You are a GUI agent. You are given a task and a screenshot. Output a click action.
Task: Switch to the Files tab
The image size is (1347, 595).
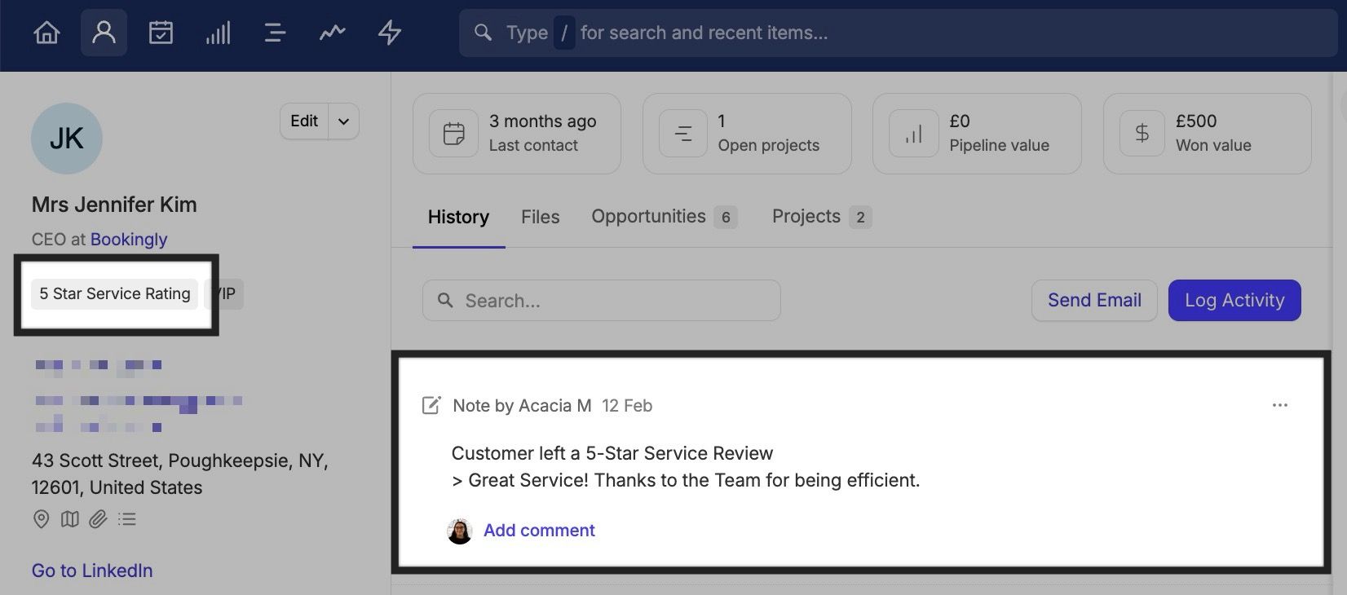pos(540,217)
